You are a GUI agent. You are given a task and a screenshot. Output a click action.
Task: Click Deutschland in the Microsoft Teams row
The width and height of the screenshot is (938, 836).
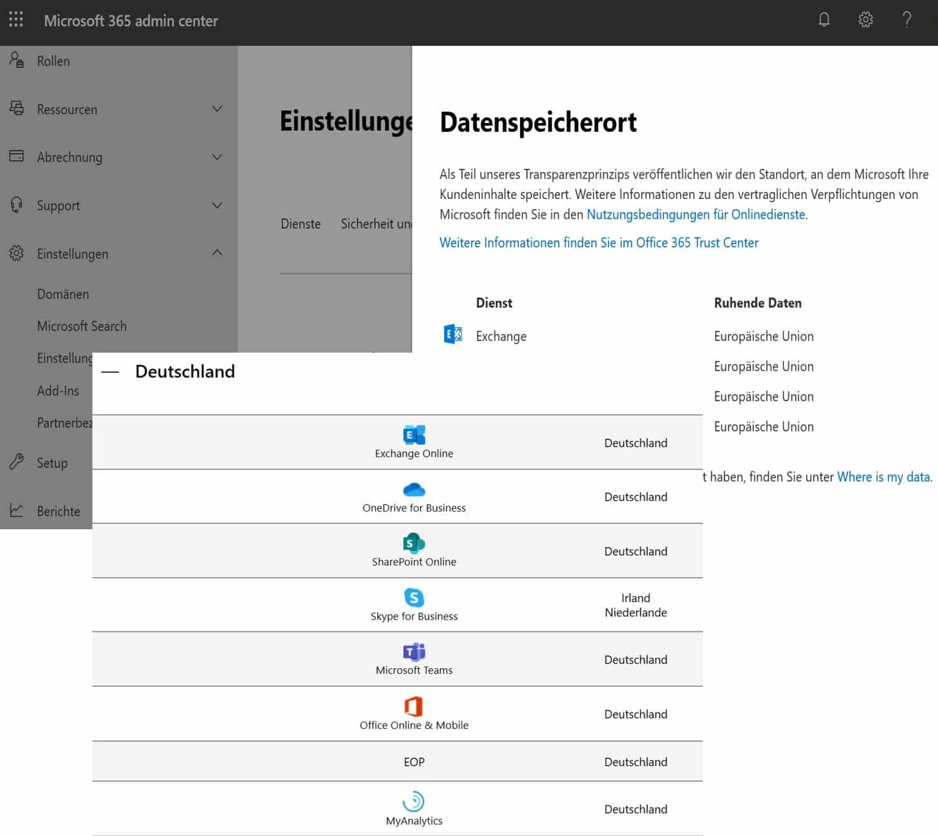pyautogui.click(x=636, y=660)
